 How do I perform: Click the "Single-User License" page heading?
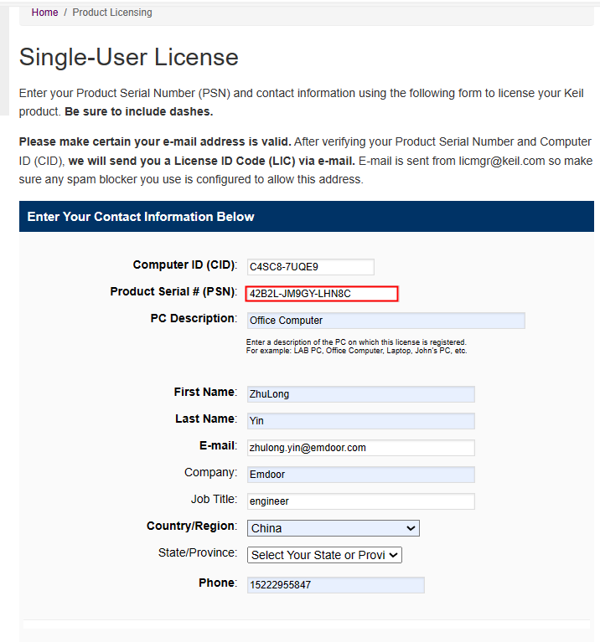click(x=129, y=57)
